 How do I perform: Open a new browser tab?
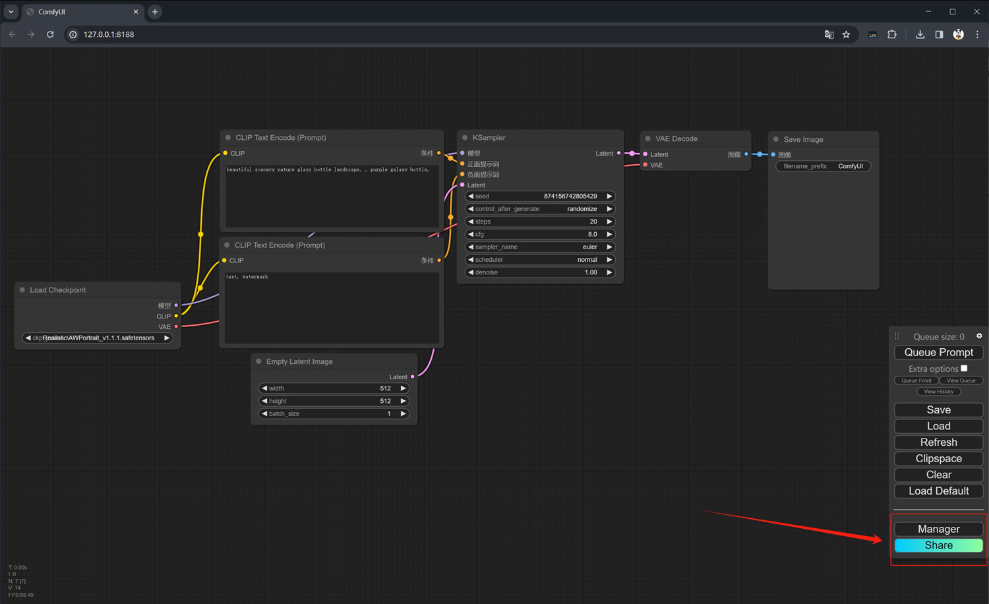point(155,12)
